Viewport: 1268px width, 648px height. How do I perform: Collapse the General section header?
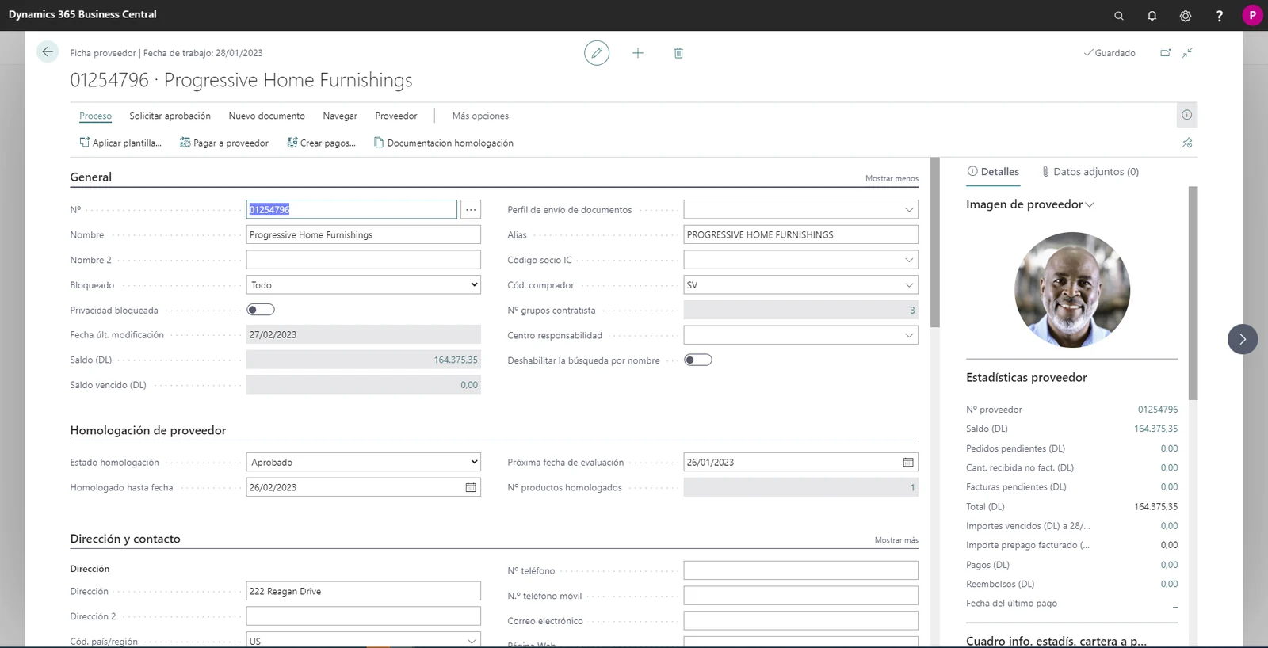point(91,177)
